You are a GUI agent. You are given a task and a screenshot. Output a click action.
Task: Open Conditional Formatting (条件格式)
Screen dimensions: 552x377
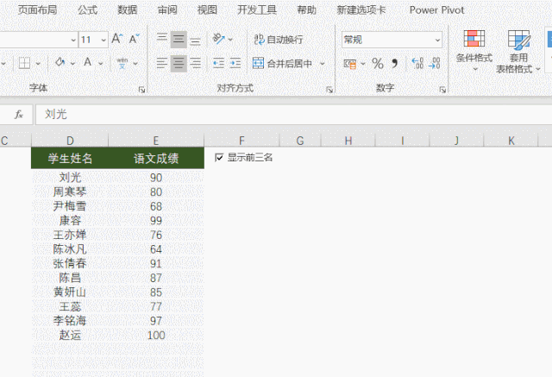pyautogui.click(x=474, y=50)
